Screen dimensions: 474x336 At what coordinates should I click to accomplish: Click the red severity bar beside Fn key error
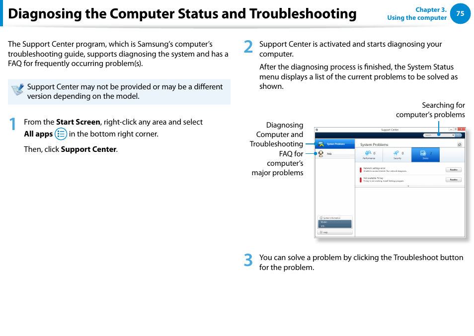coord(361,179)
